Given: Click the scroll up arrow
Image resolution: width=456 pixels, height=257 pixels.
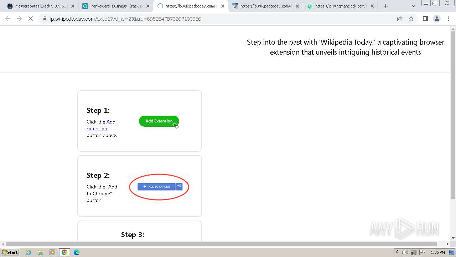Looking at the screenshot, I should 453,28.
